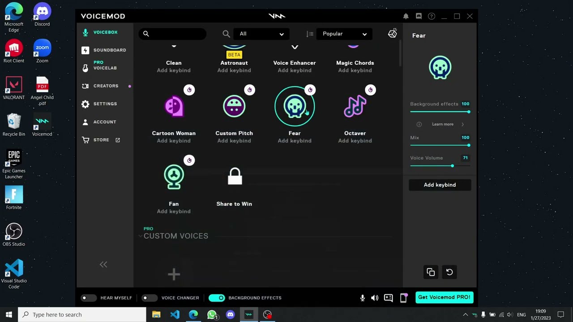Switch to the Soundboard section
The image size is (573, 322).
pos(104,50)
